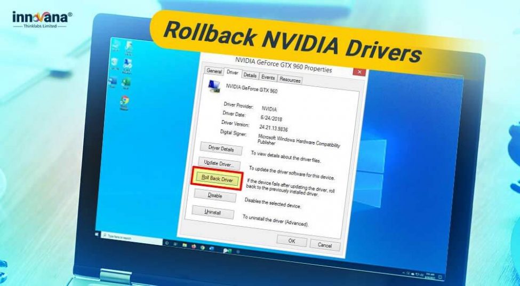Select the Driver tab
Viewport: 520px width, 286px height.
(x=233, y=72)
